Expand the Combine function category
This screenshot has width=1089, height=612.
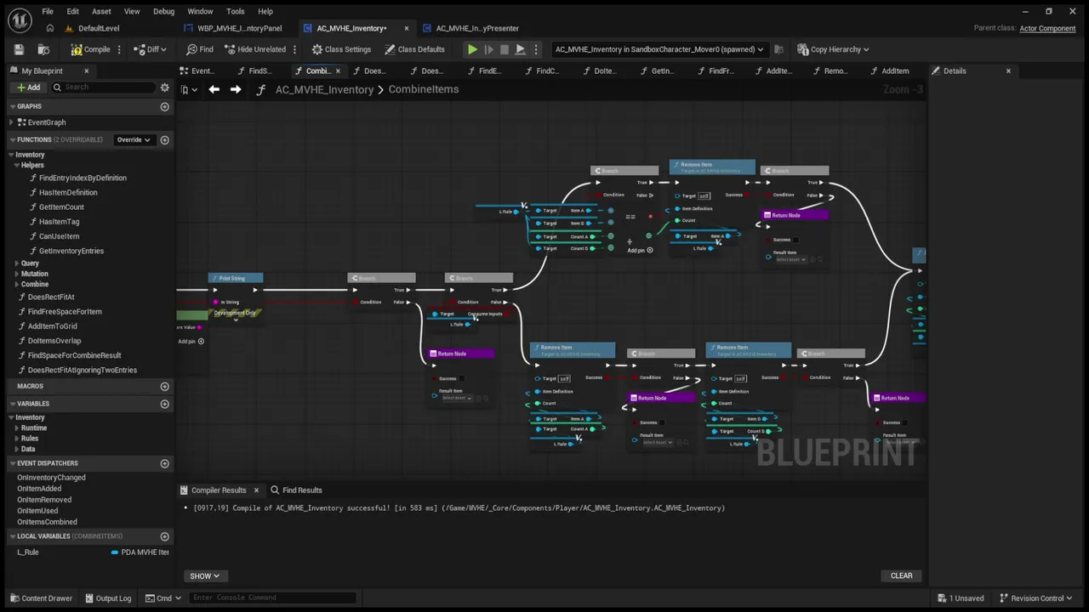17,284
